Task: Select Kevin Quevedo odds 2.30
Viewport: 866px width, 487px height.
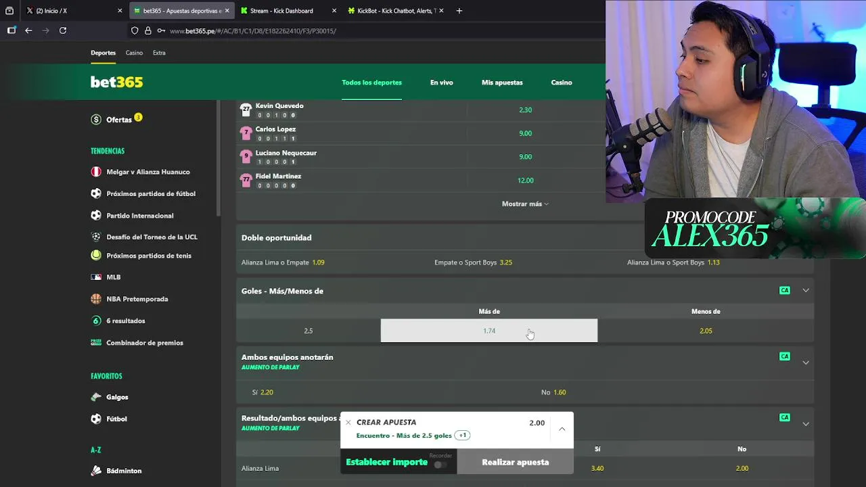Action: [525, 110]
